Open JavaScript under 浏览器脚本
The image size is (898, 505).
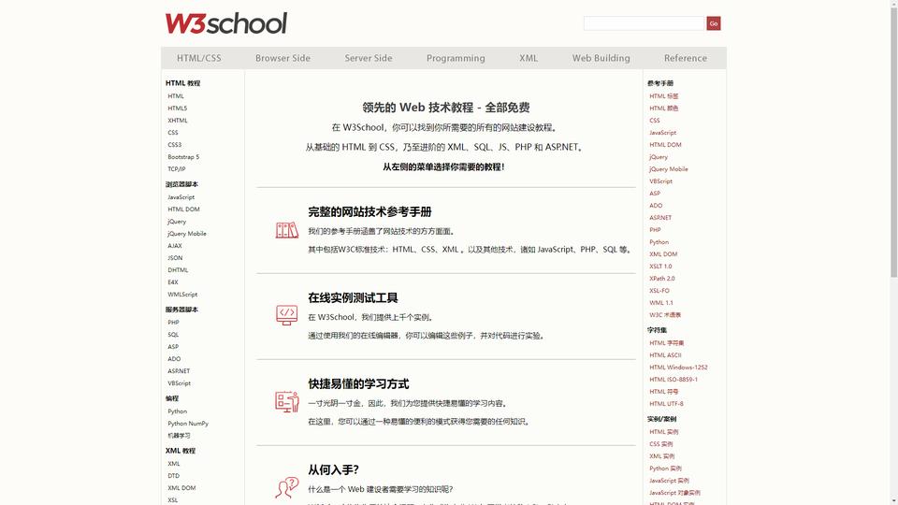[x=181, y=197]
